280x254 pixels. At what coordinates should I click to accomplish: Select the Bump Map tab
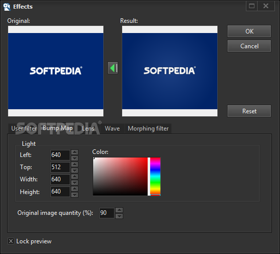point(58,128)
